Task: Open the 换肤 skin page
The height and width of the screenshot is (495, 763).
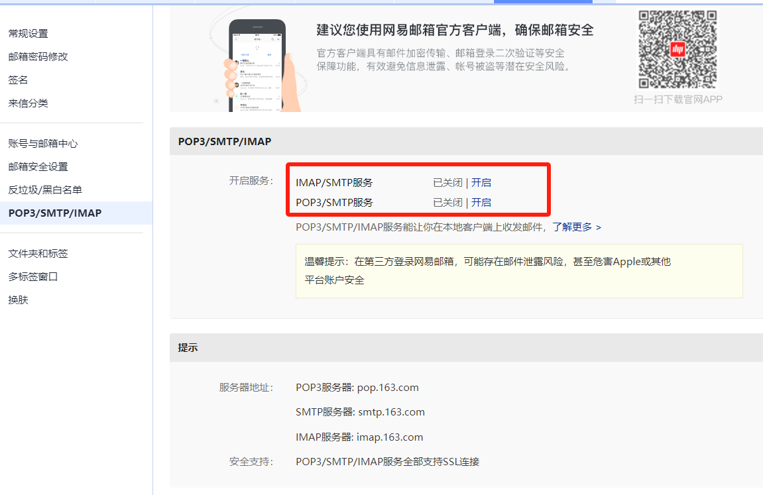Action: (18, 300)
